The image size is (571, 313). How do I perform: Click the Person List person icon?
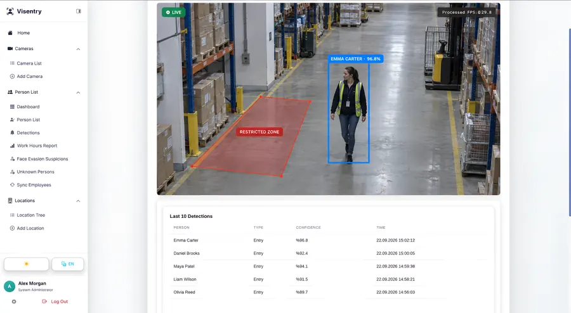tap(12, 120)
